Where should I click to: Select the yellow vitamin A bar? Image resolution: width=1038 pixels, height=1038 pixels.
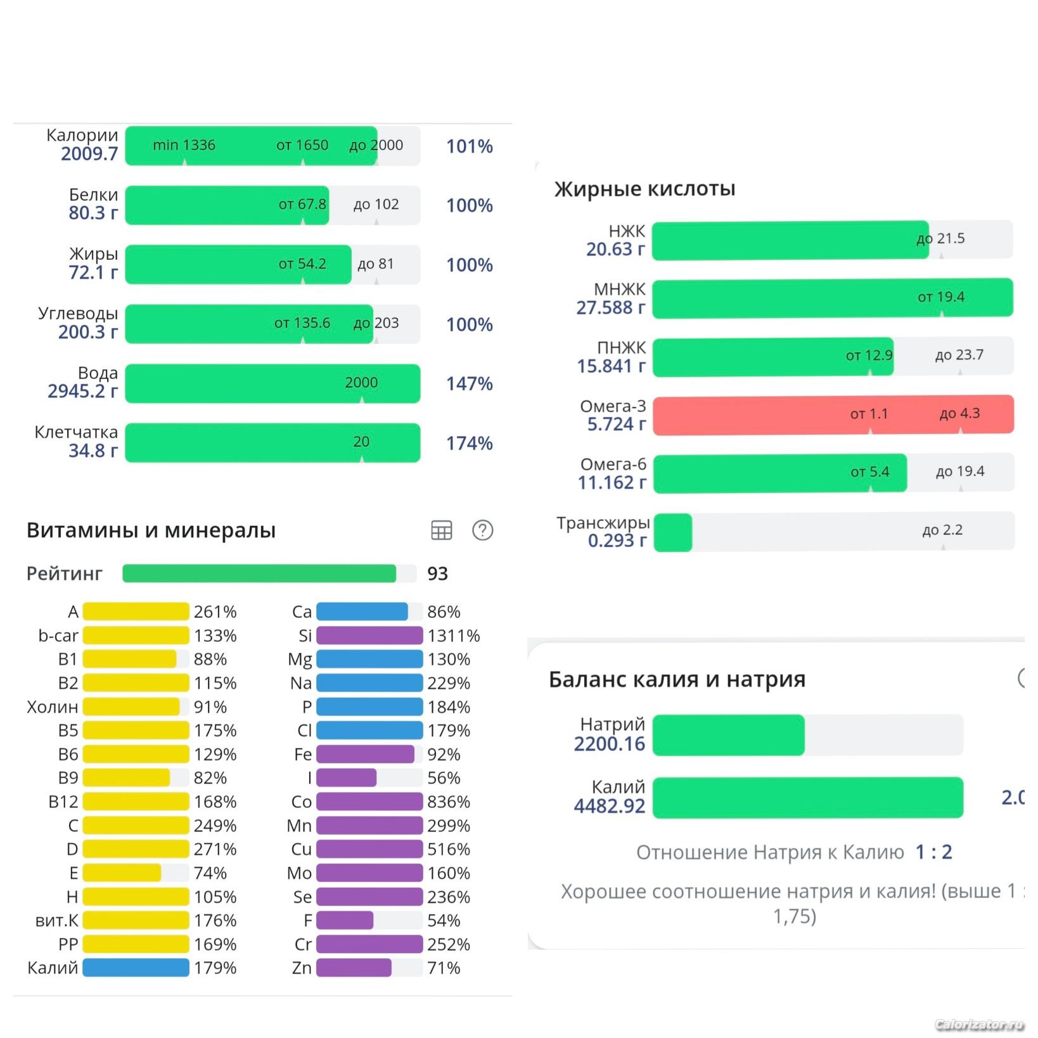click(136, 612)
